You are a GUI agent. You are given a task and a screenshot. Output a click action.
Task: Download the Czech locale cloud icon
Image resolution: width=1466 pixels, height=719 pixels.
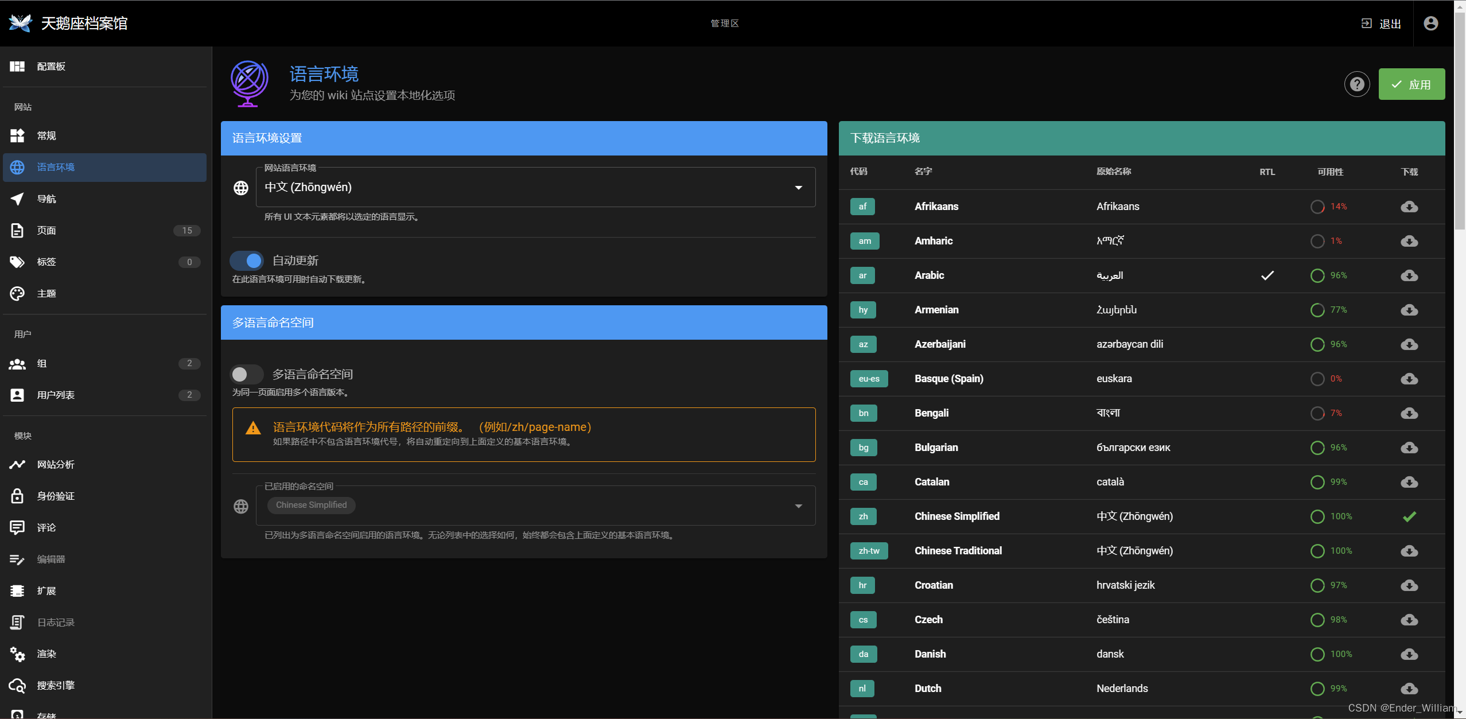pyautogui.click(x=1409, y=620)
